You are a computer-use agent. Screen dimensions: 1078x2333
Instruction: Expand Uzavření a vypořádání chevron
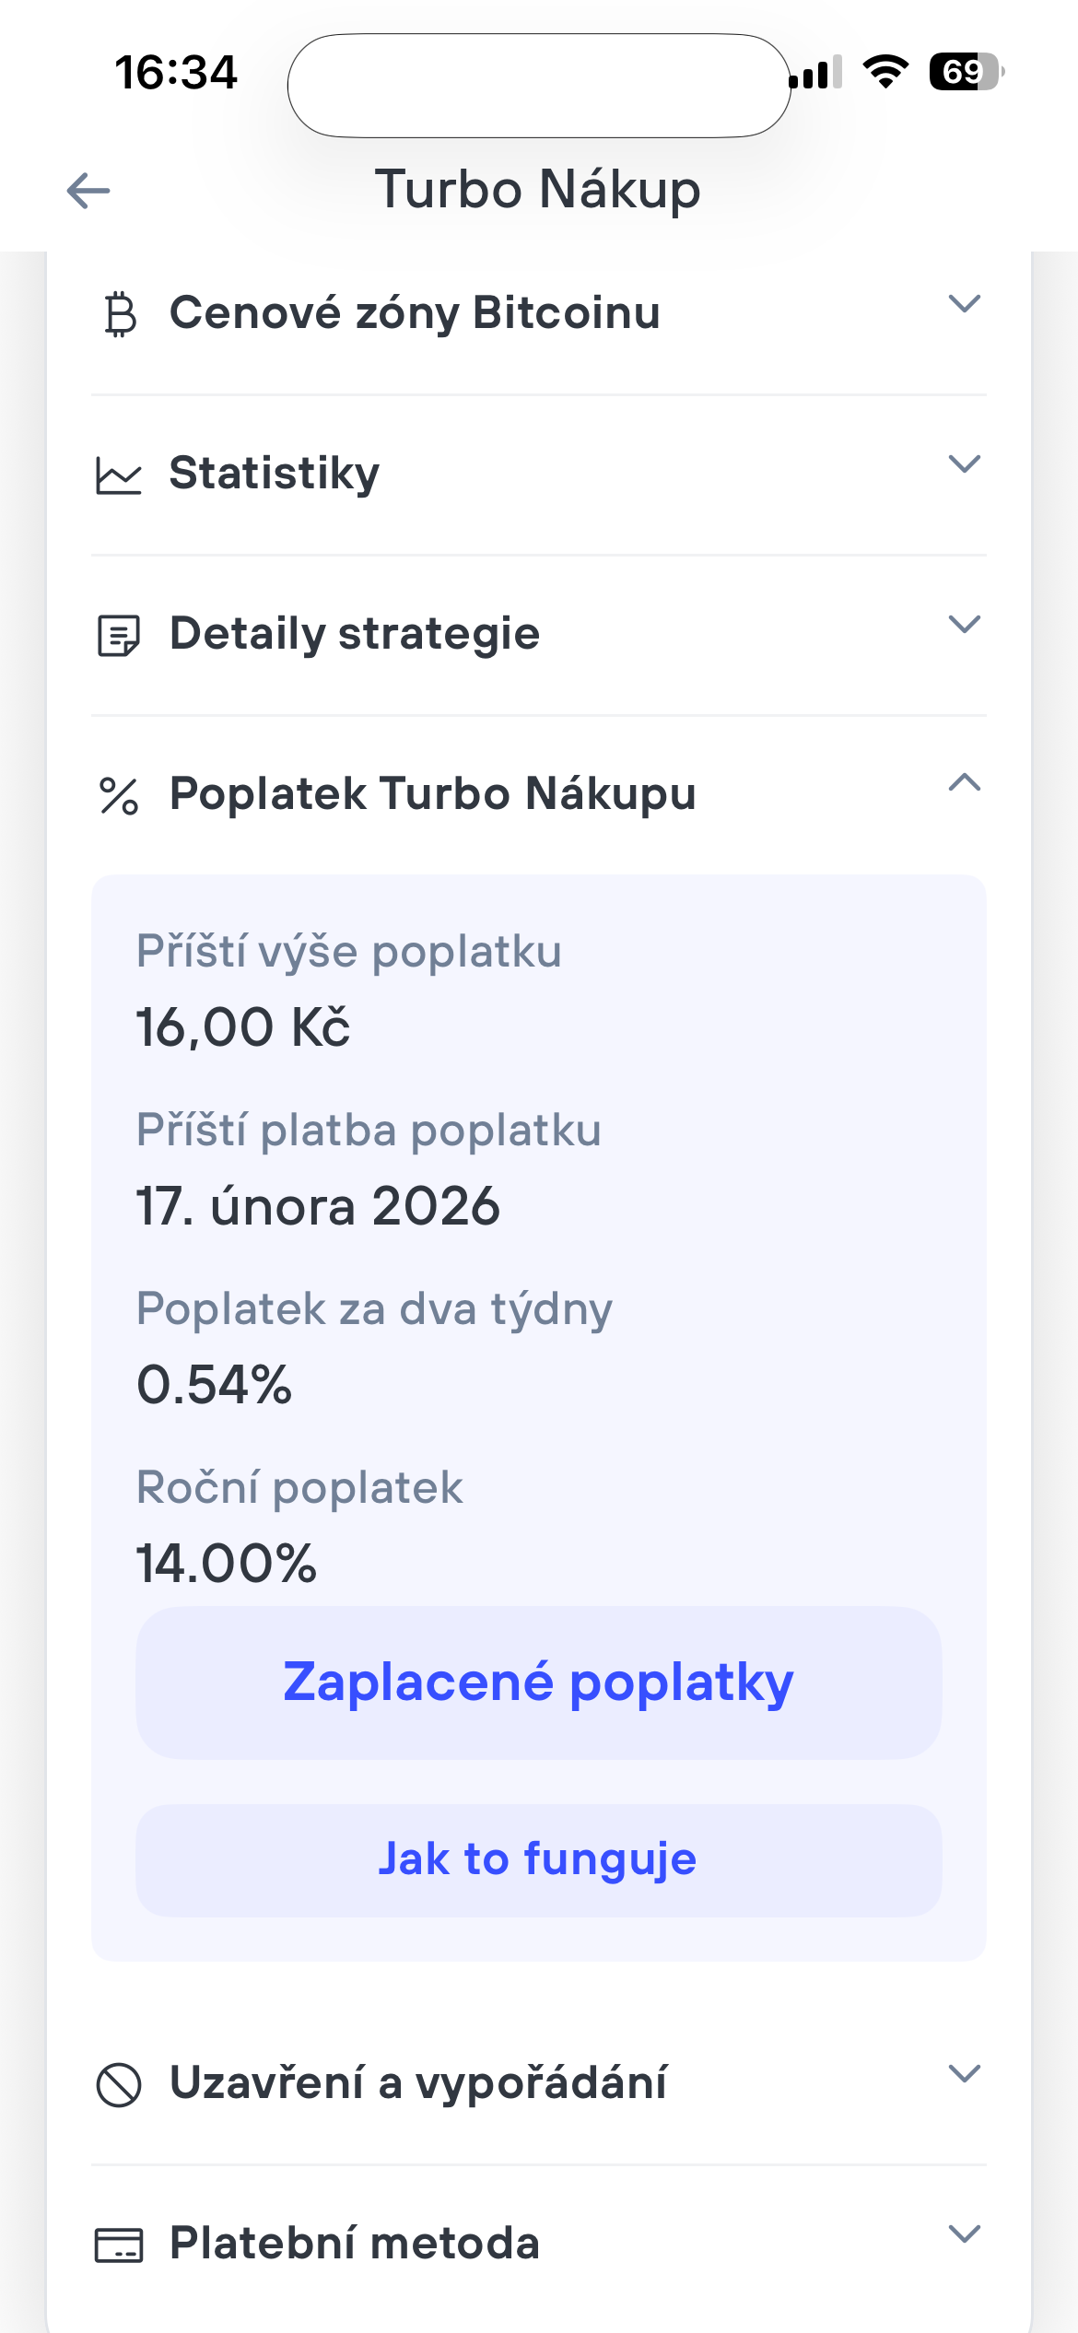click(x=964, y=2073)
